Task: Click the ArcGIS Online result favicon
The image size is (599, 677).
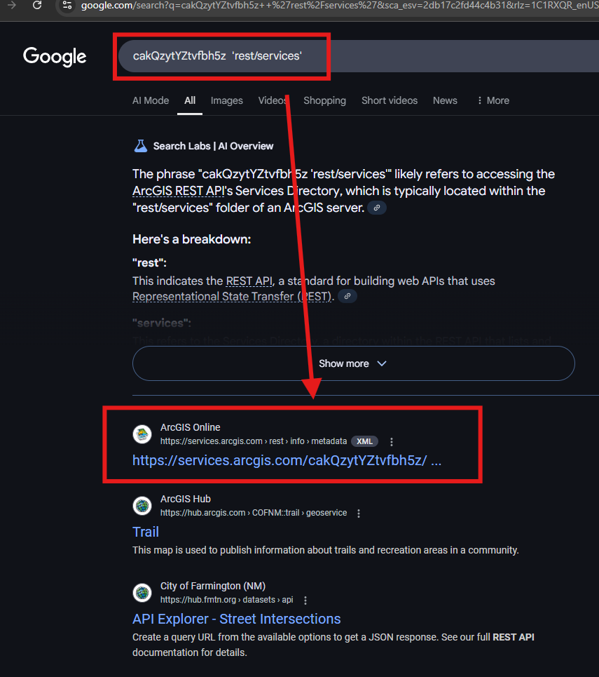Action: pos(142,434)
